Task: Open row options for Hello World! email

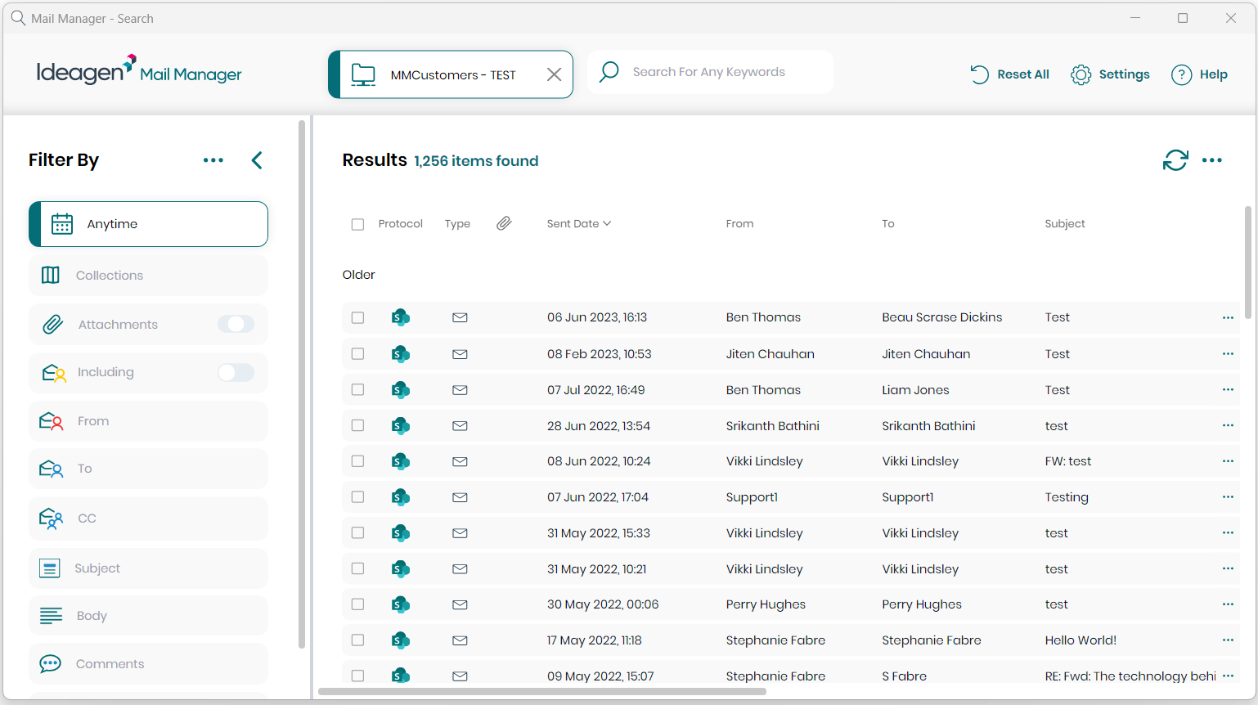Action: [x=1227, y=640]
